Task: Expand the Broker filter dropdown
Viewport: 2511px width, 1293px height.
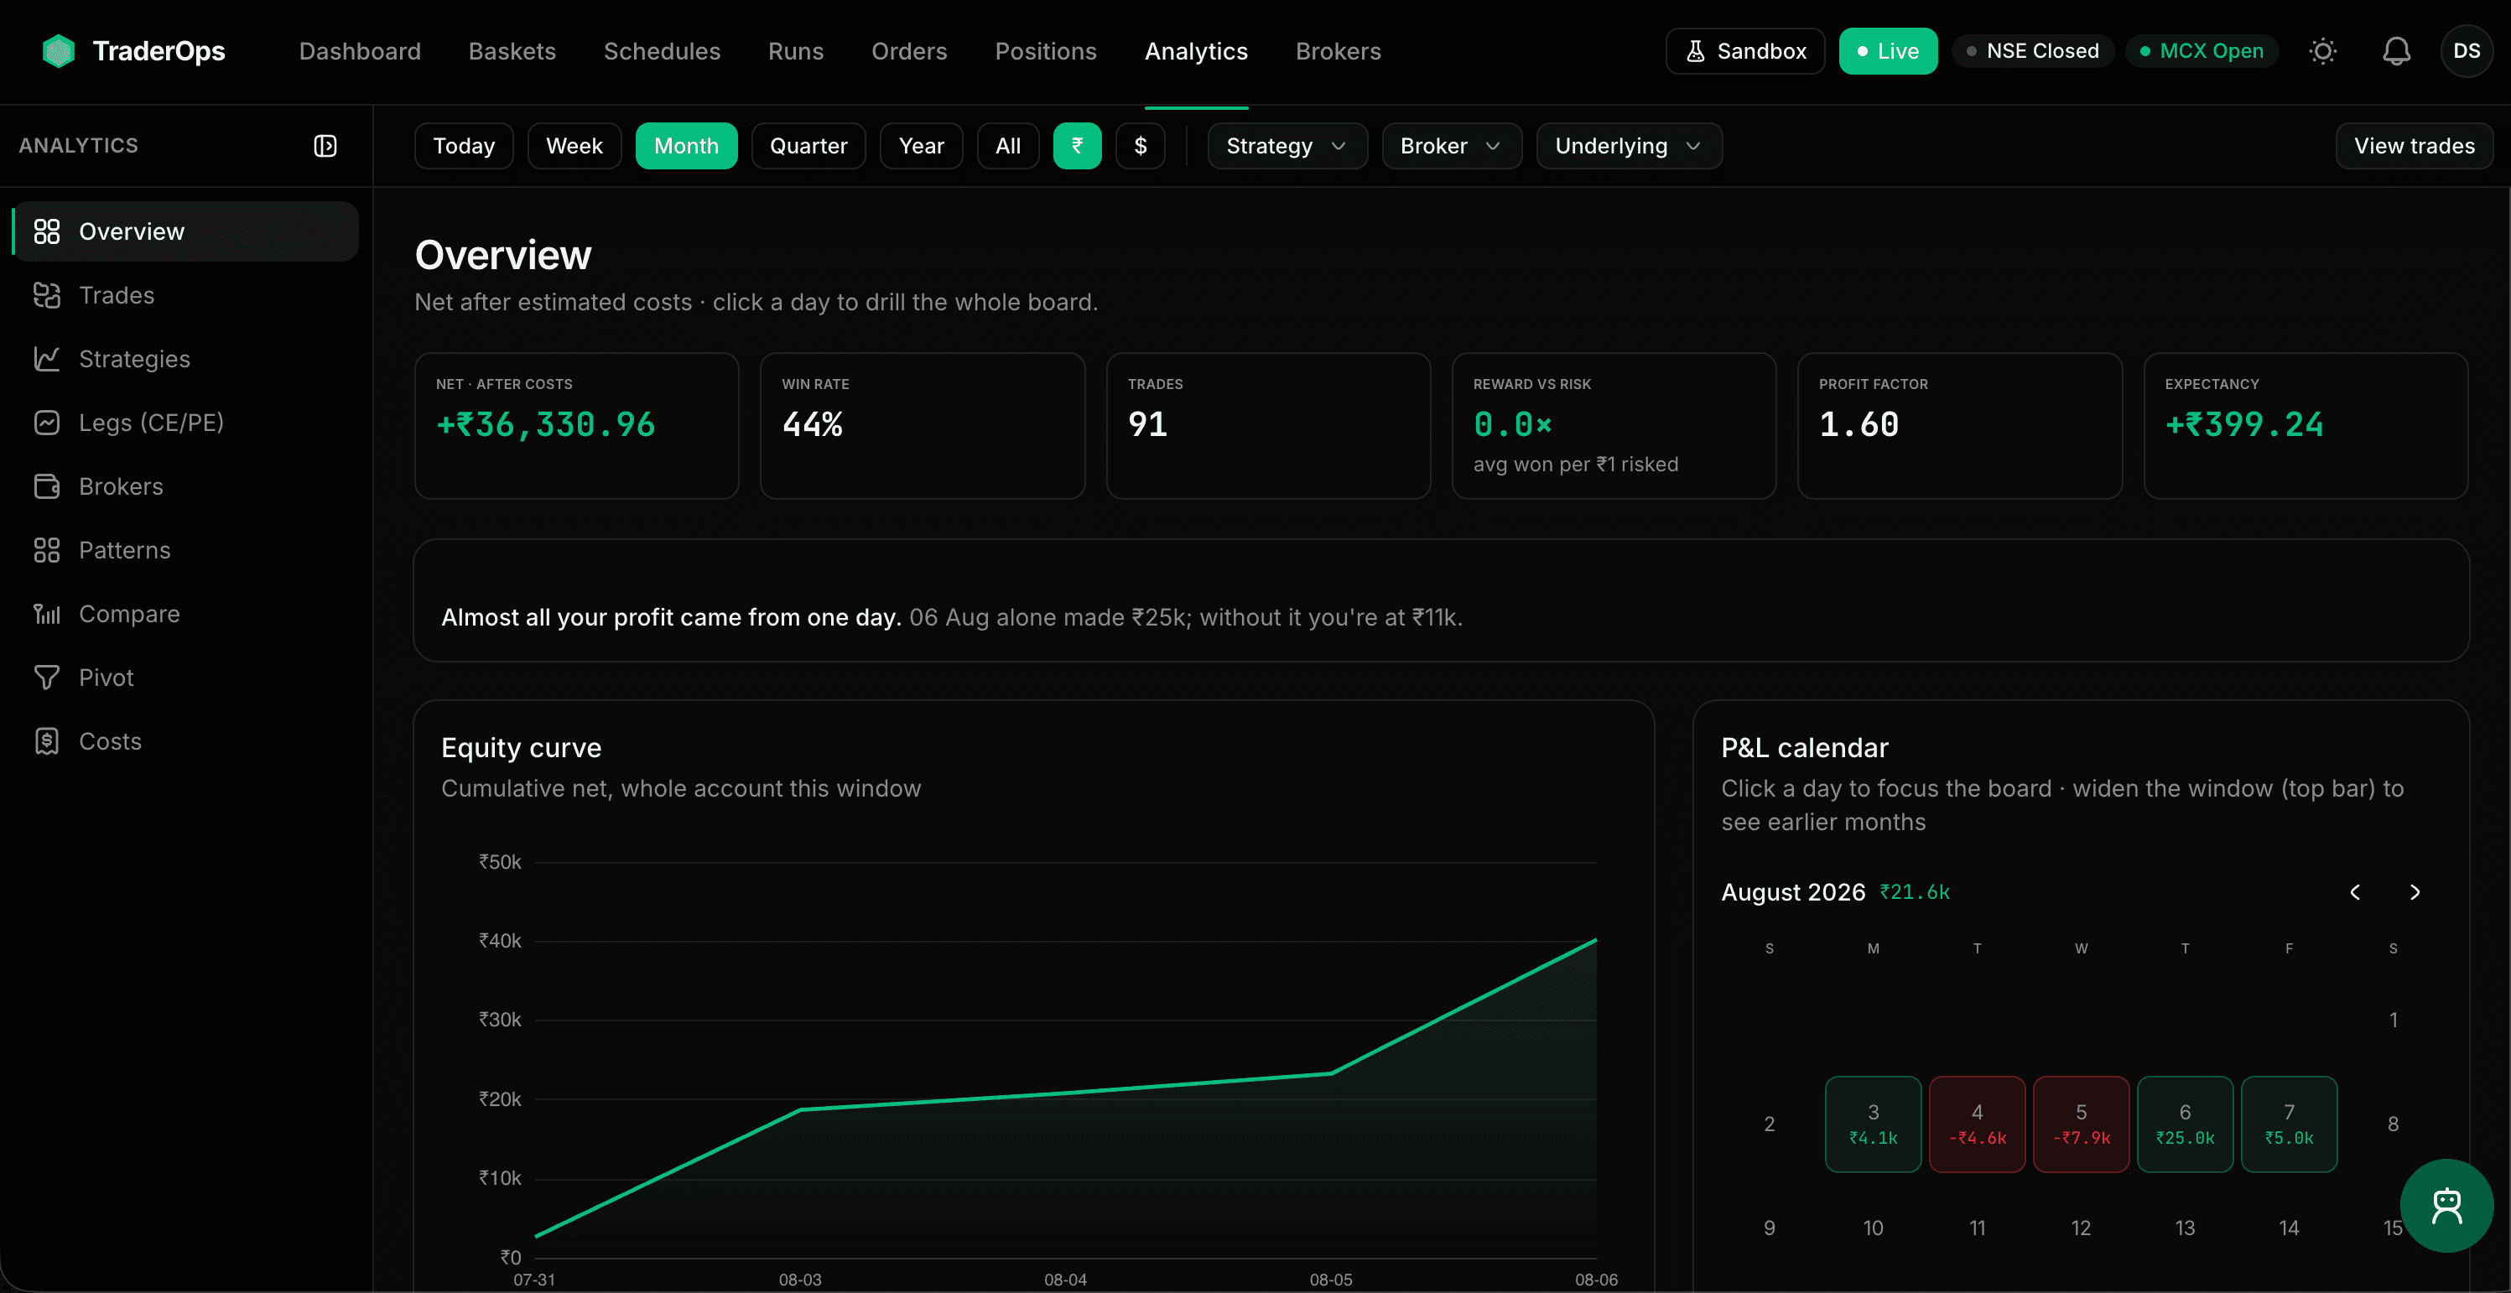Action: pyautogui.click(x=1452, y=146)
